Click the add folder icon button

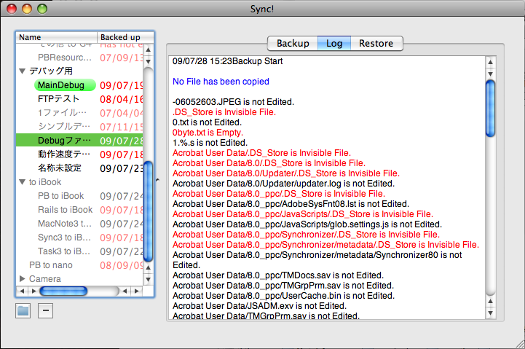pos(23,310)
